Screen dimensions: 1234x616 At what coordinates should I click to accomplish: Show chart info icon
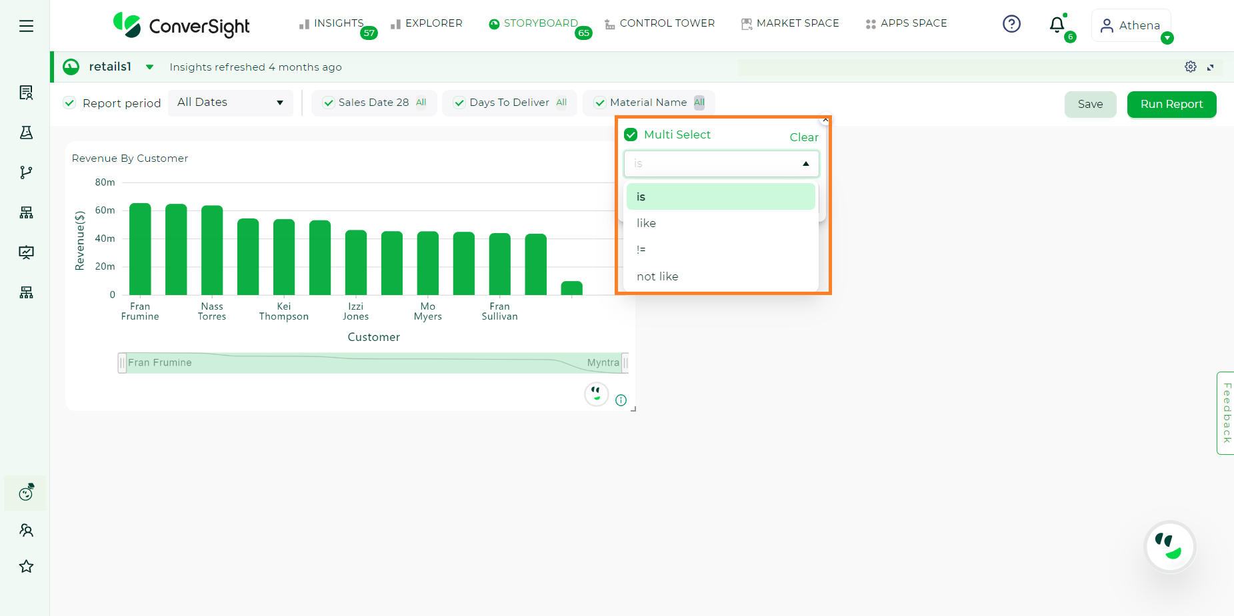[621, 400]
